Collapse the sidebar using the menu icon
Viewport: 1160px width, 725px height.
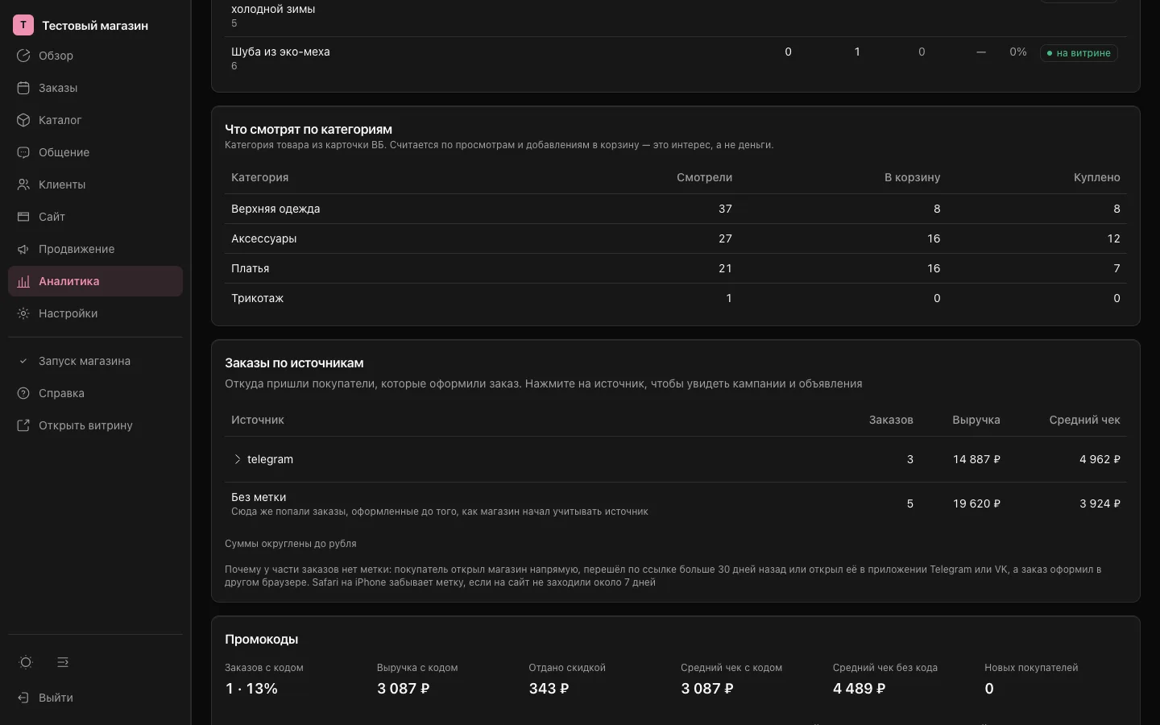click(x=63, y=662)
